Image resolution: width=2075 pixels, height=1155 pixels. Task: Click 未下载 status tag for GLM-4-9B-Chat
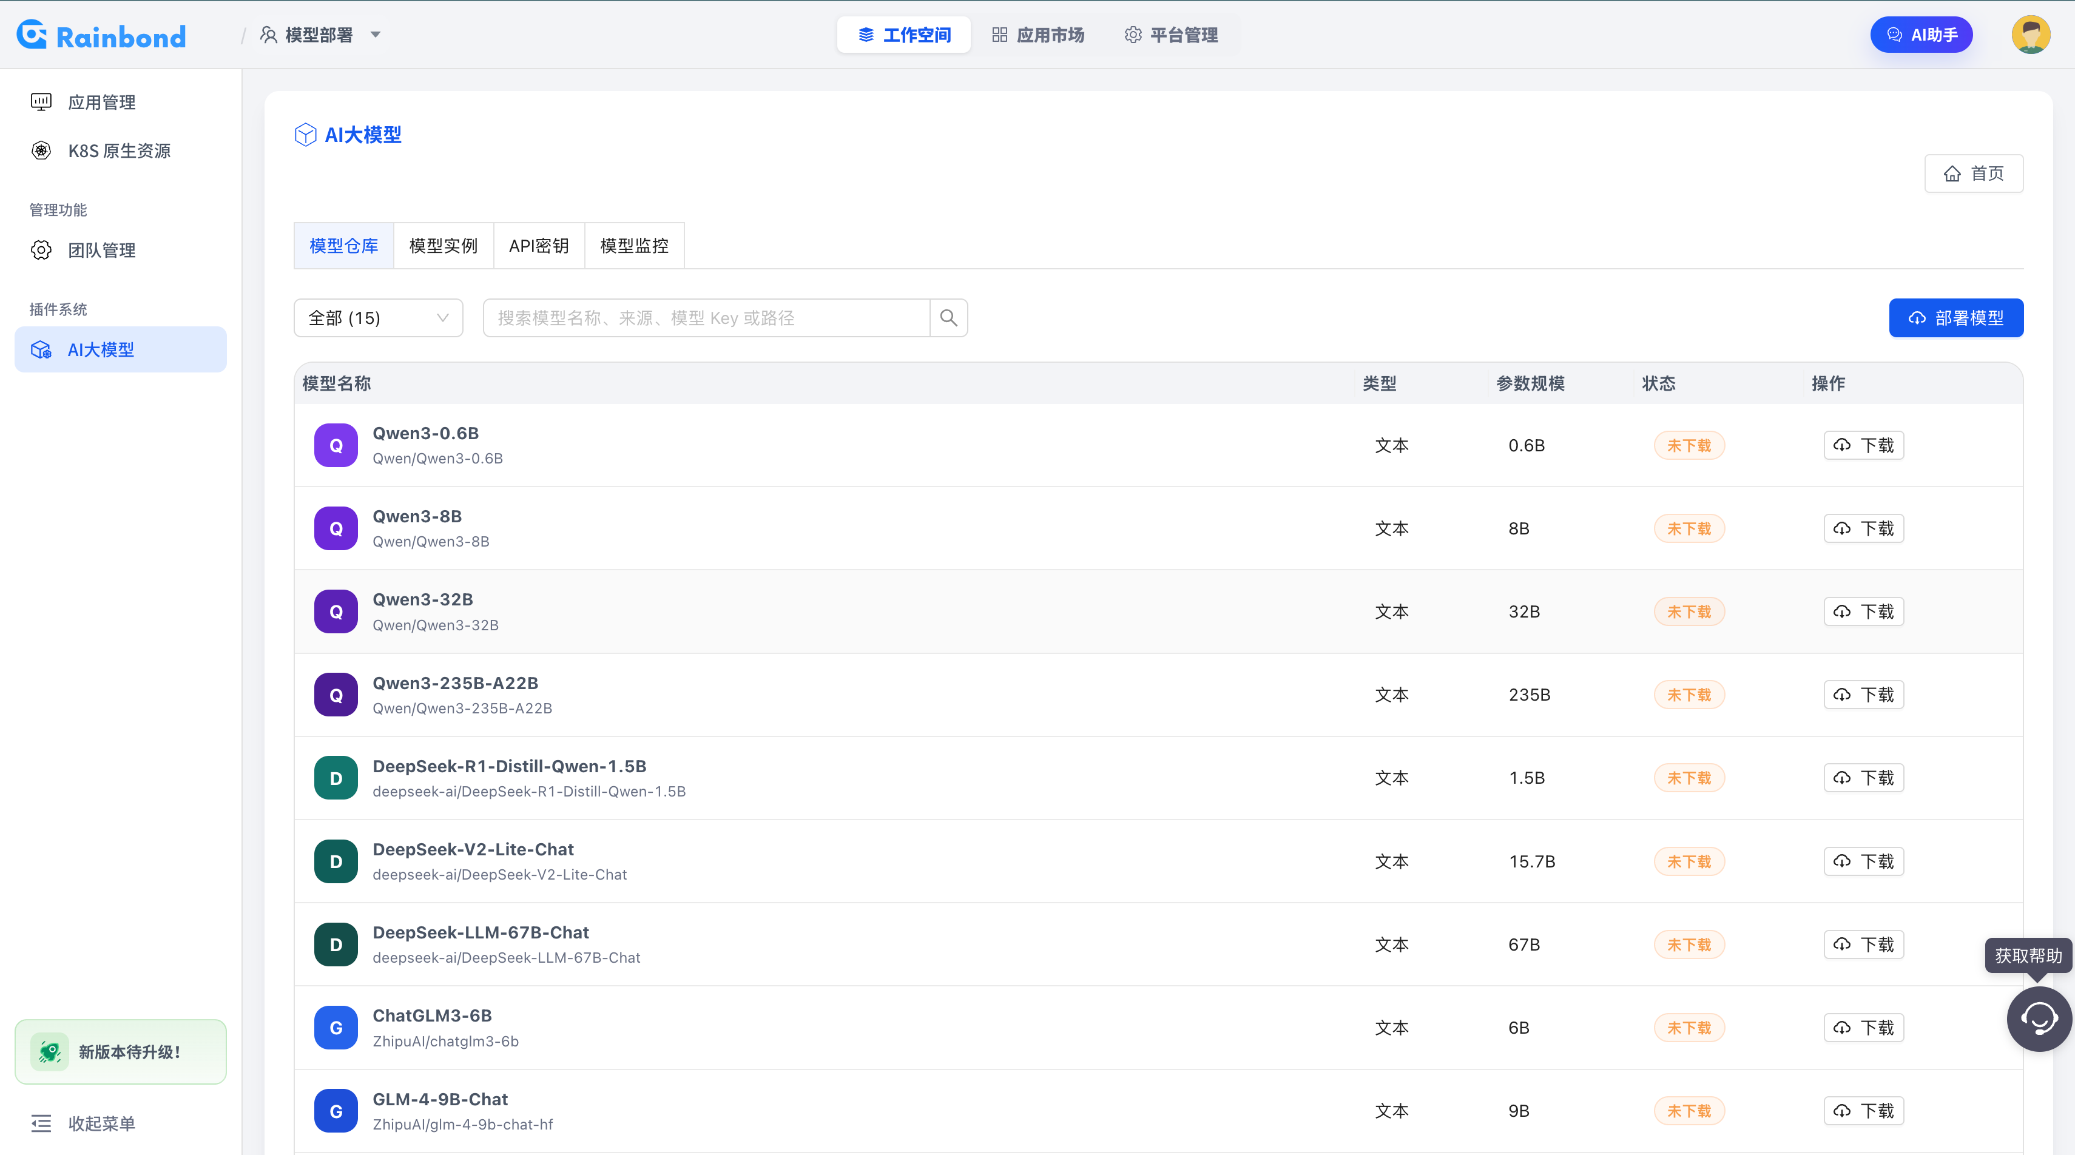coord(1689,1111)
